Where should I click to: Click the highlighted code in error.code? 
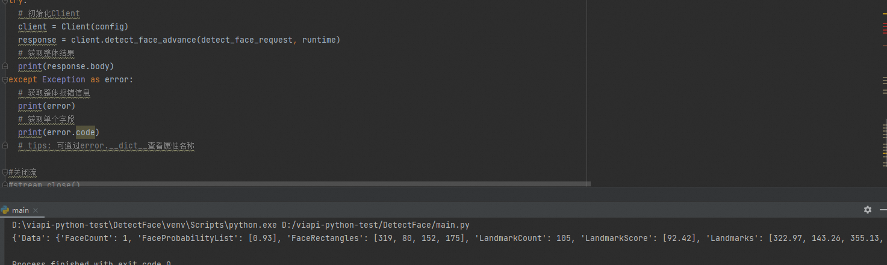point(85,132)
